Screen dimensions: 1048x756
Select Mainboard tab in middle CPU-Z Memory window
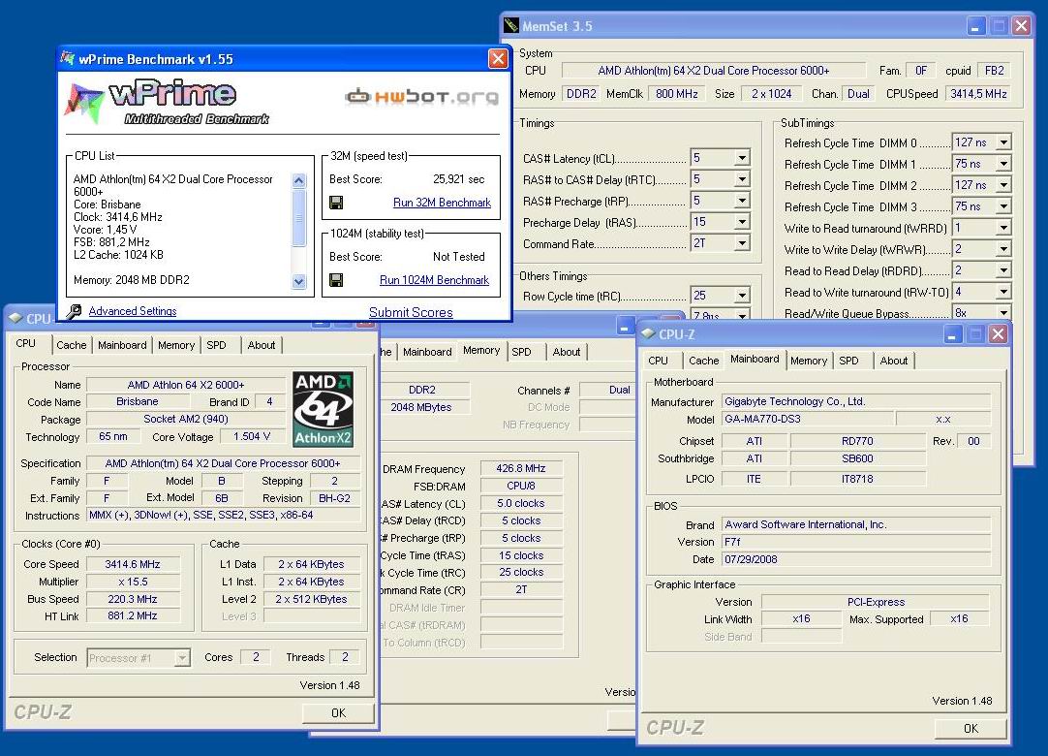(x=427, y=352)
